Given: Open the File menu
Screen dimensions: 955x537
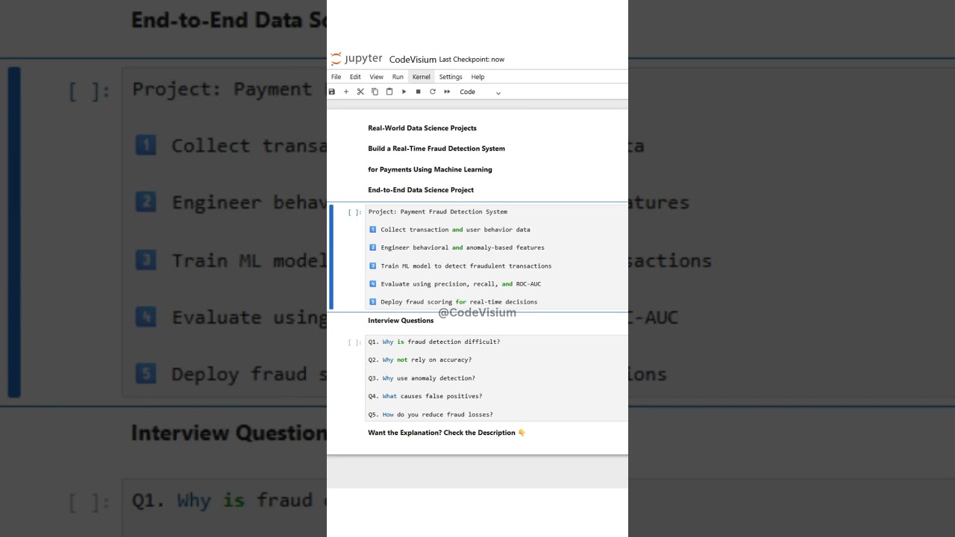Looking at the screenshot, I should pos(336,77).
